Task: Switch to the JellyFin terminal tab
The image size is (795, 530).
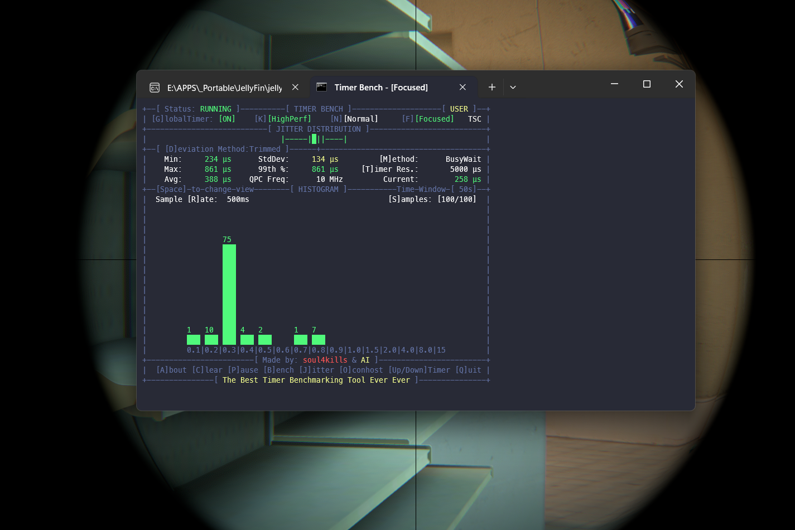Action: coord(224,88)
